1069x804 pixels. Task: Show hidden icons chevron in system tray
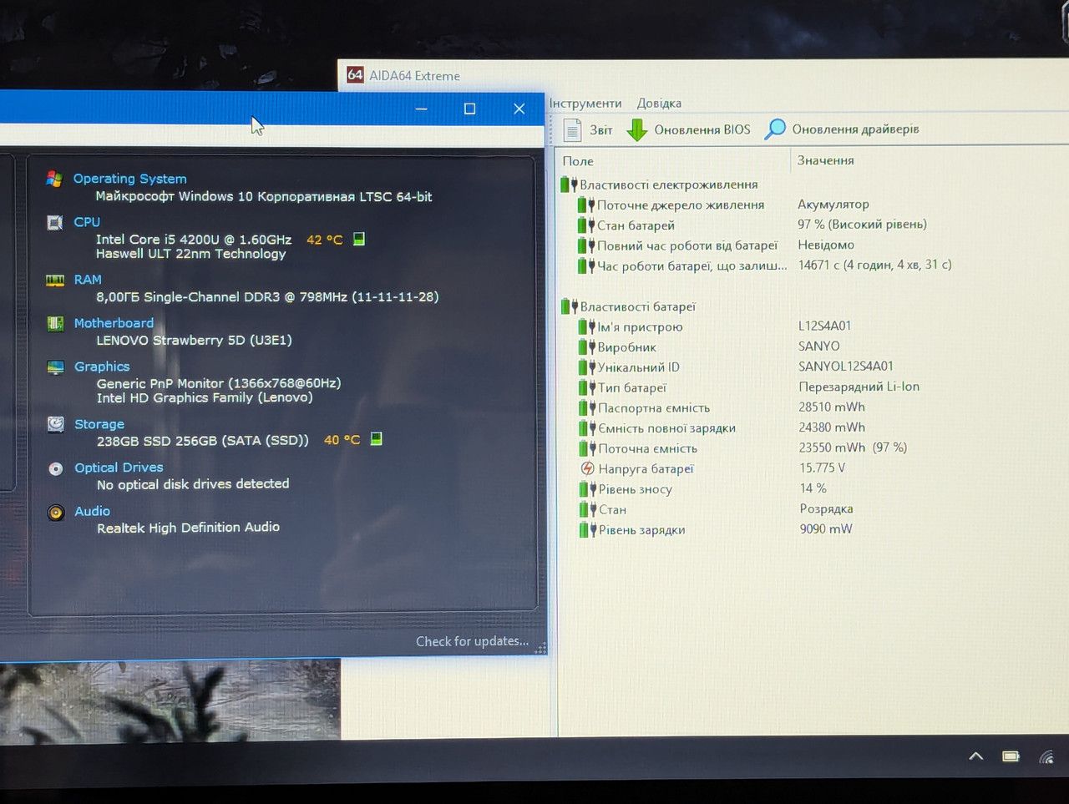[975, 756]
